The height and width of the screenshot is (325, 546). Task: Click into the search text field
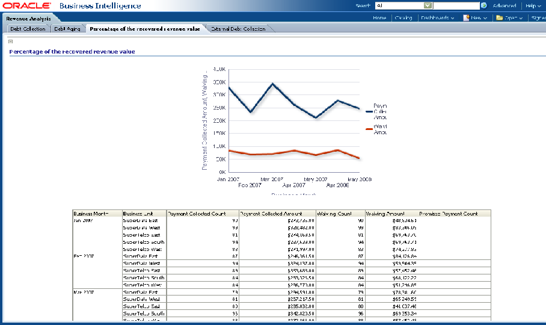(x=456, y=5)
